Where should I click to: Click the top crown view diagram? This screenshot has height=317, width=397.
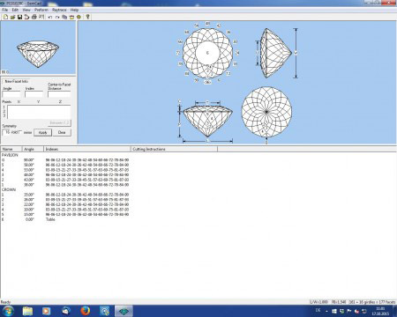click(x=207, y=53)
